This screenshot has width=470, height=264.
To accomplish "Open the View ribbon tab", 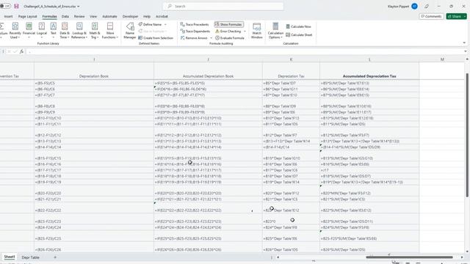I will click(x=93, y=16).
